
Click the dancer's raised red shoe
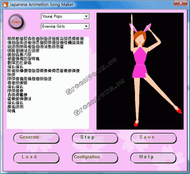pyautogui.click(x=178, y=110)
